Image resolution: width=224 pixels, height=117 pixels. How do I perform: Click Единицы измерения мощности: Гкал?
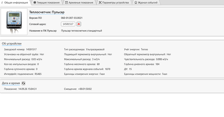(x=145, y=74)
